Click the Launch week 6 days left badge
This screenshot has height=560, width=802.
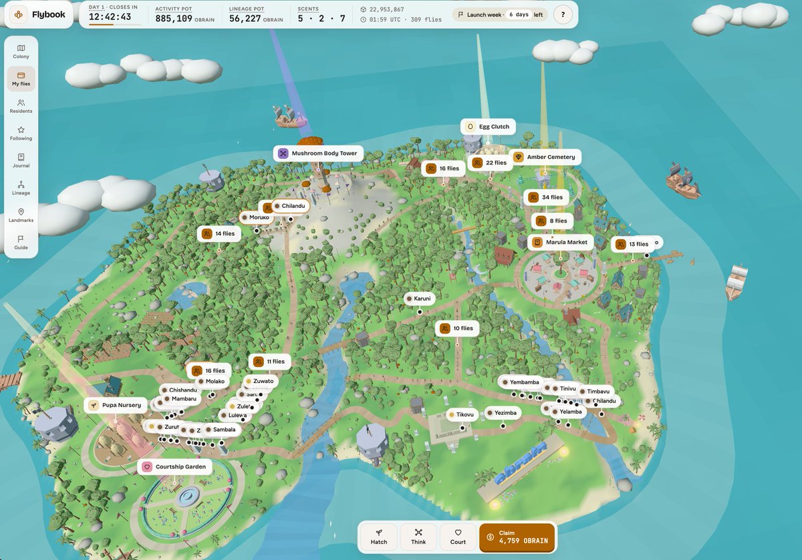click(500, 14)
